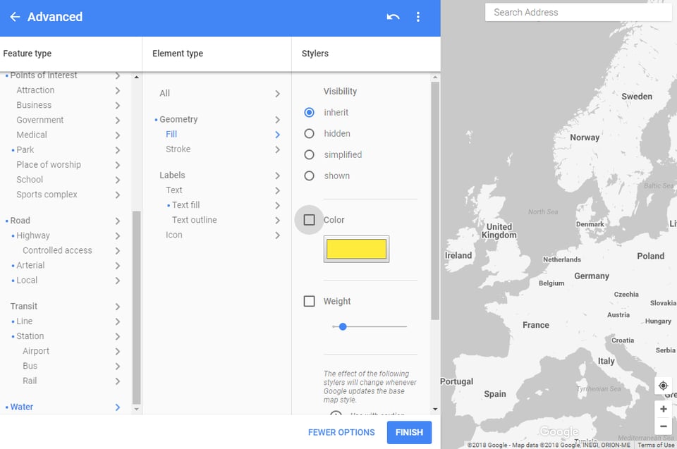Select the Geometry element type
Image resolution: width=677 pixels, height=449 pixels.
pos(178,119)
